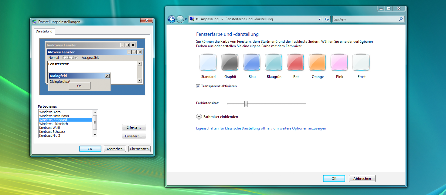Open the Darstellung tab
This screenshot has width=446, height=195.
click(x=44, y=31)
